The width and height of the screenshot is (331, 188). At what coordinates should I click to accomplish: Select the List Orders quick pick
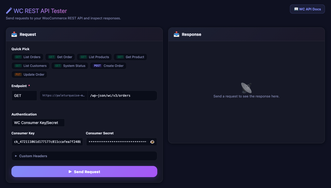coord(28,57)
